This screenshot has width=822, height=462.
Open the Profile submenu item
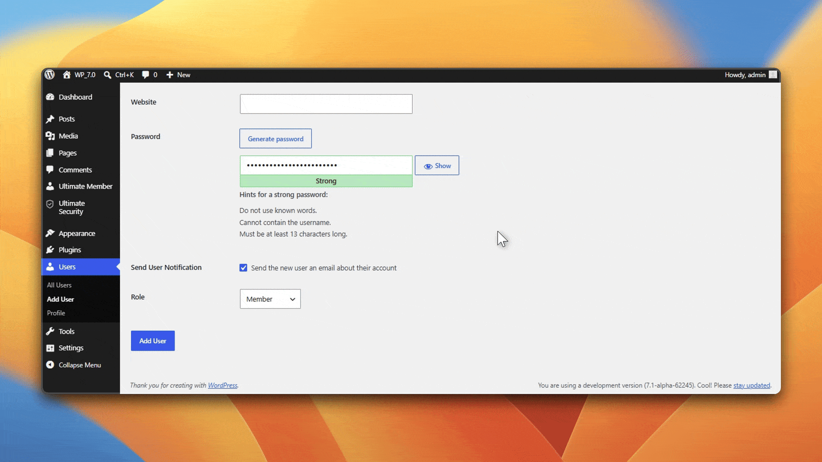(x=56, y=313)
